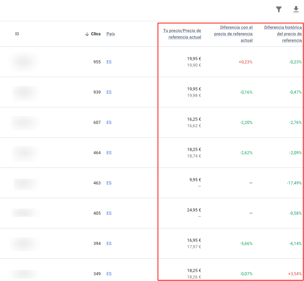The height and width of the screenshot is (281, 304).
Task: Click the 19,98 € reference price
Action: (194, 95)
